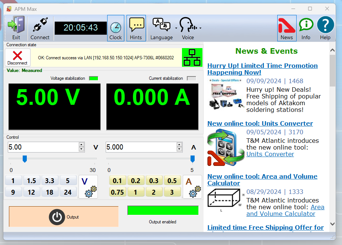Click the Exit door icon

(16, 28)
